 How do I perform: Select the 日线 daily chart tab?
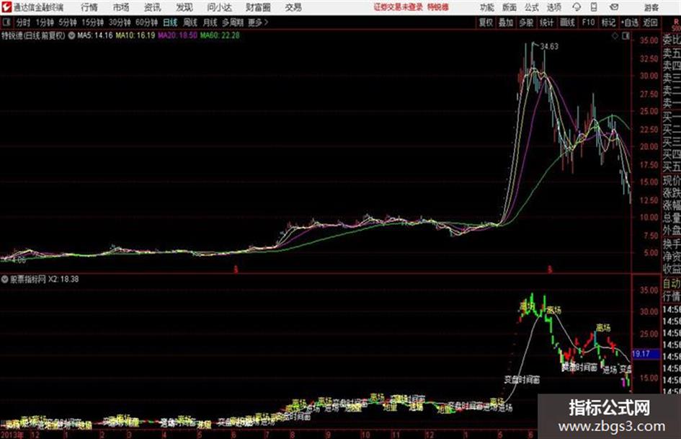click(x=170, y=22)
